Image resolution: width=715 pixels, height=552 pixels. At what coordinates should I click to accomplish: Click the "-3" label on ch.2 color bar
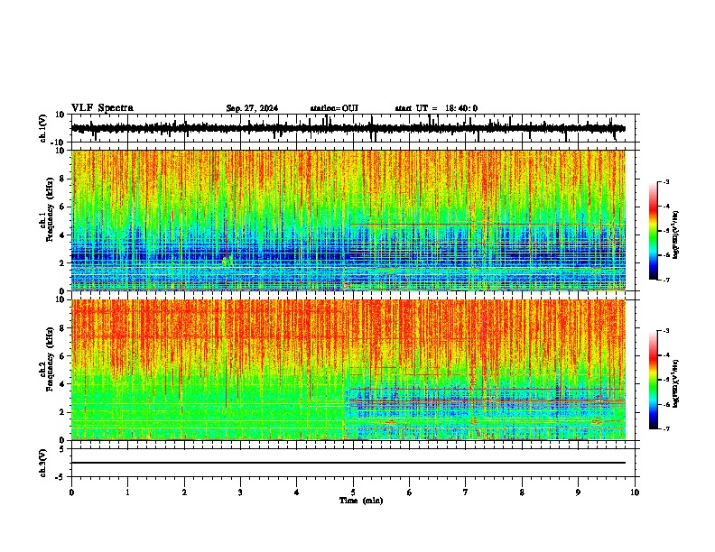pos(666,331)
